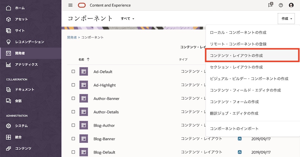Toggle the 作成 dropdown button
This screenshot has width=300, height=157.
coord(286,19)
